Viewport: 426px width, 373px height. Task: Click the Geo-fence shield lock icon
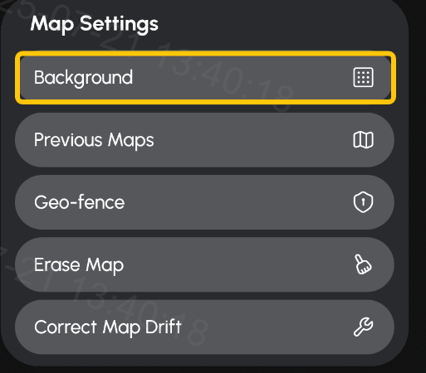coord(363,202)
